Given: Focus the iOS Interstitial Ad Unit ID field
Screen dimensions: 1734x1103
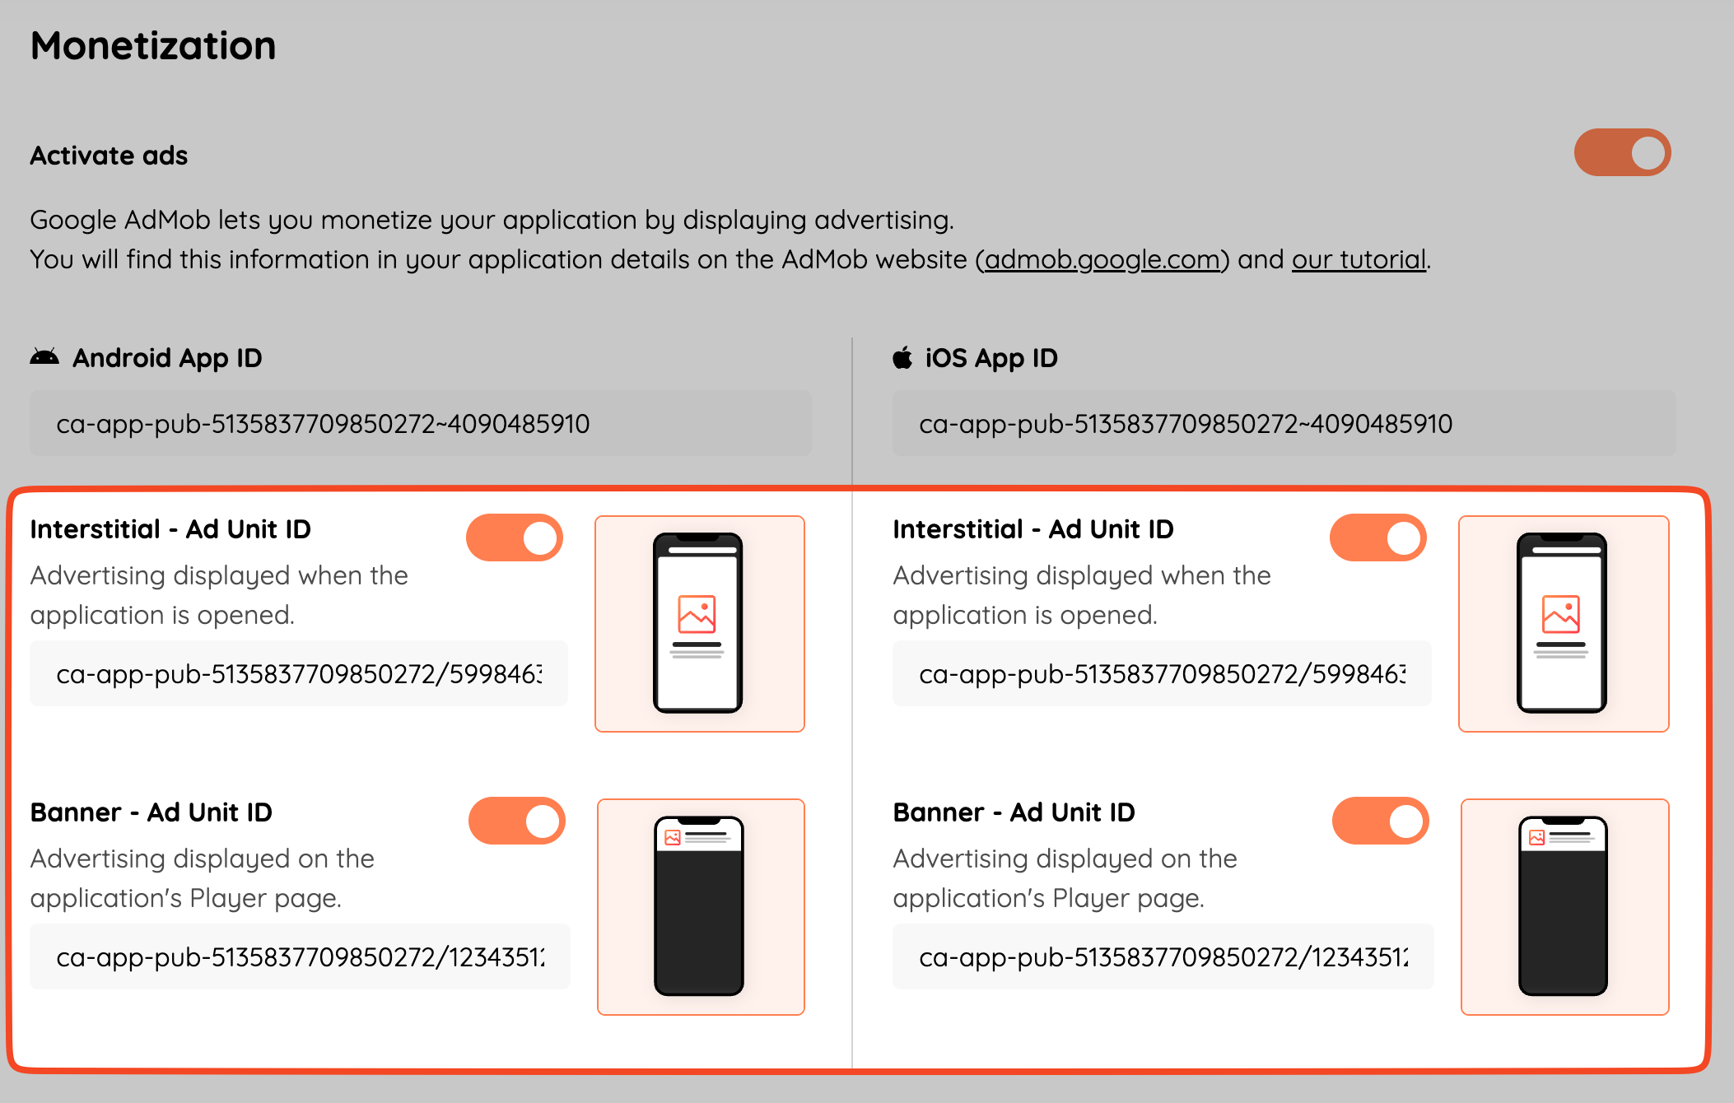Looking at the screenshot, I should tap(1162, 673).
